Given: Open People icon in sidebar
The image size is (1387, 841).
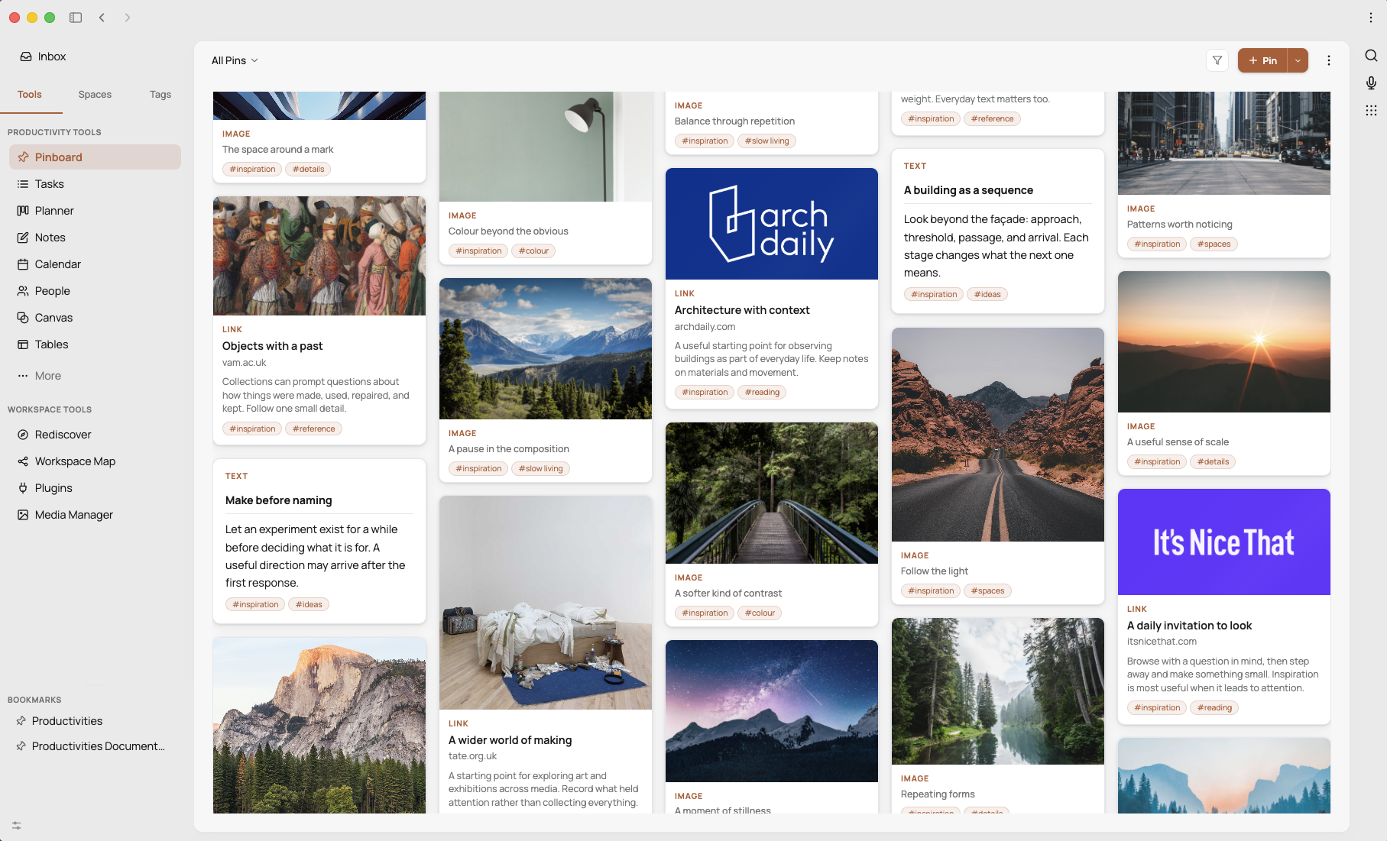Looking at the screenshot, I should click(x=23, y=291).
